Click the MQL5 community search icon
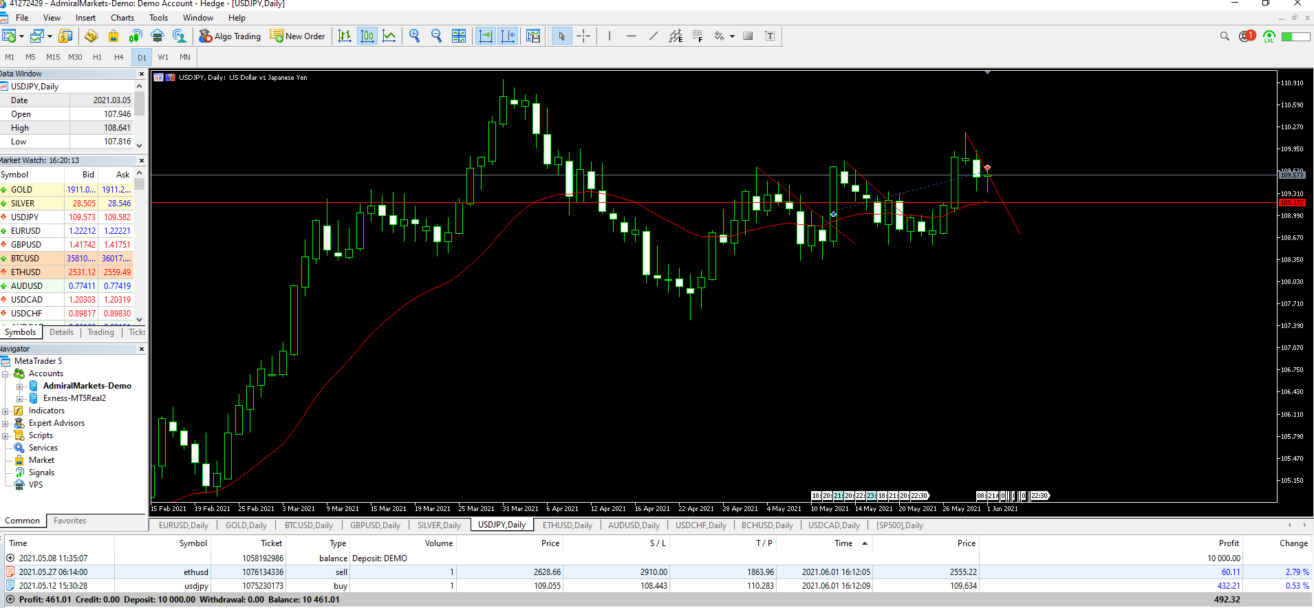This screenshot has width=1314, height=608. [x=180, y=36]
